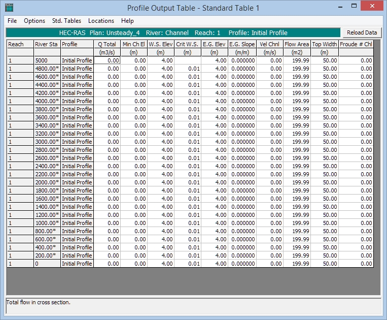
Task: Click the (m3/s) units cell
Action: pos(107,52)
